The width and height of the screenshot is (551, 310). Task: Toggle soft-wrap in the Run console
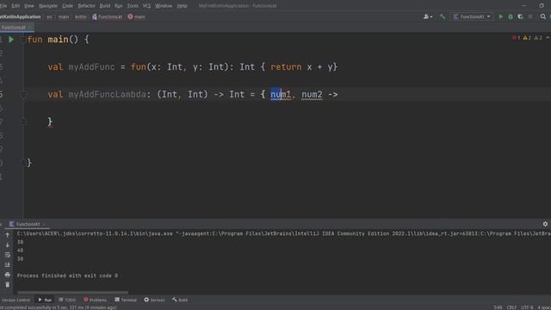[8, 255]
